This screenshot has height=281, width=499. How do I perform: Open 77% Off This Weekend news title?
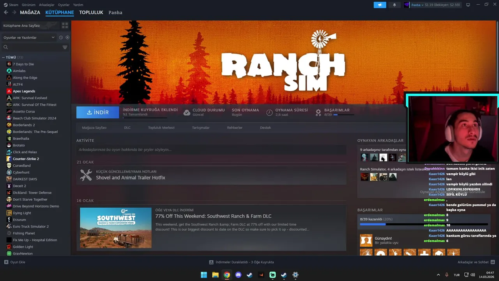click(x=213, y=216)
